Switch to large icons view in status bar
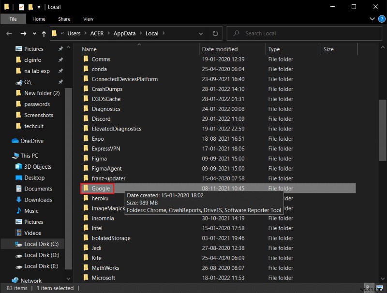Image resolution: width=387 pixels, height=293 pixels. coord(380,287)
